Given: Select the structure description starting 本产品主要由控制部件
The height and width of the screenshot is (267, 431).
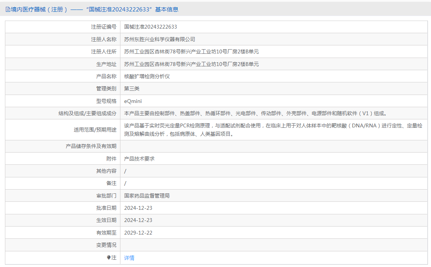Looking at the screenshot, I should pos(256,113).
